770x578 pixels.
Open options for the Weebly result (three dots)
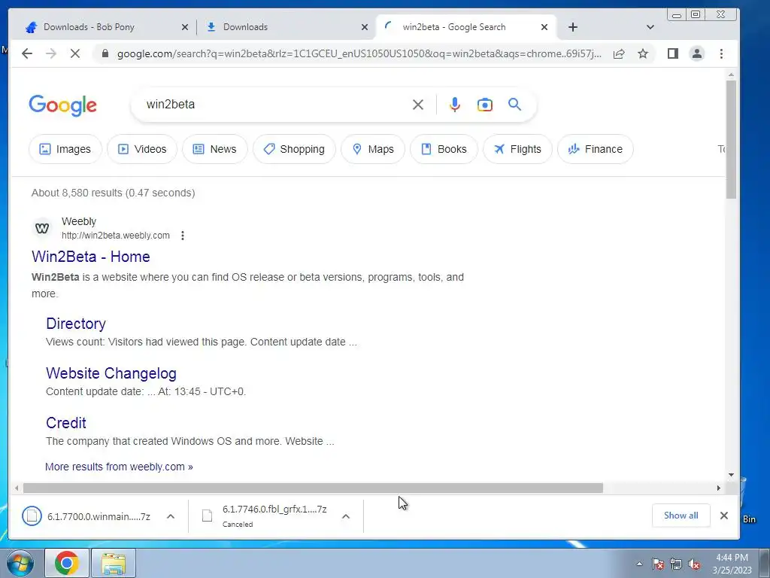tap(183, 236)
